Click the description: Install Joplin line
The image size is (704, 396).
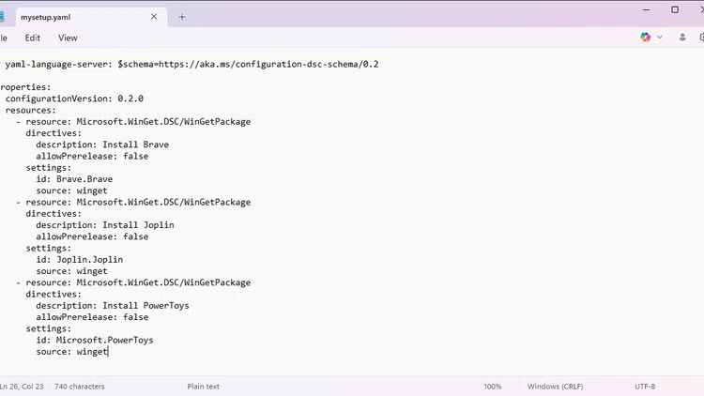(105, 225)
